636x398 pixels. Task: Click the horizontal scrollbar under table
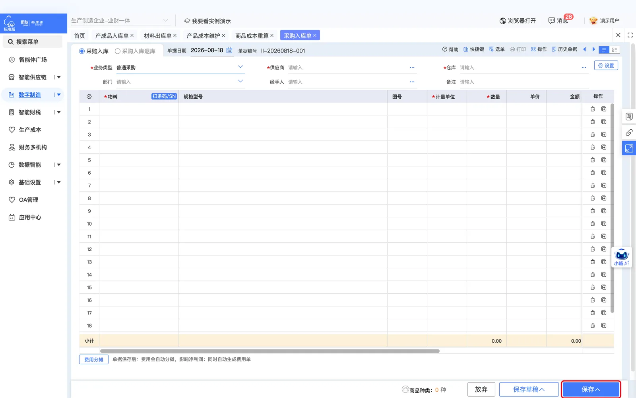coord(270,351)
